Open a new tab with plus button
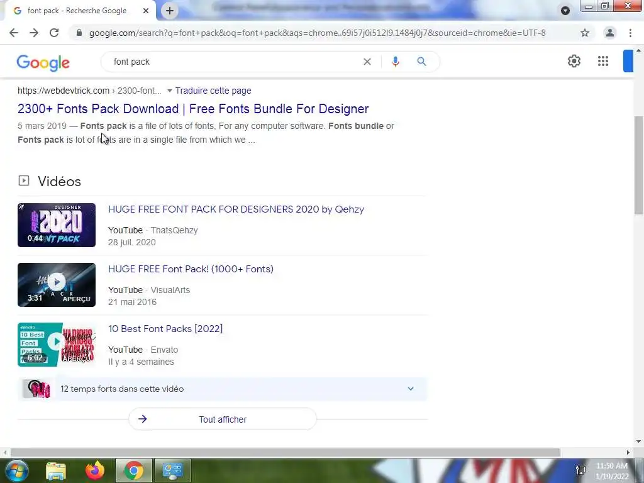 [170, 11]
